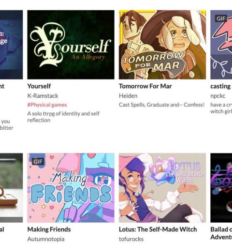Open the casting game title link
Image resolution: width=232 pixels, height=244 pixels.
pos(221,86)
